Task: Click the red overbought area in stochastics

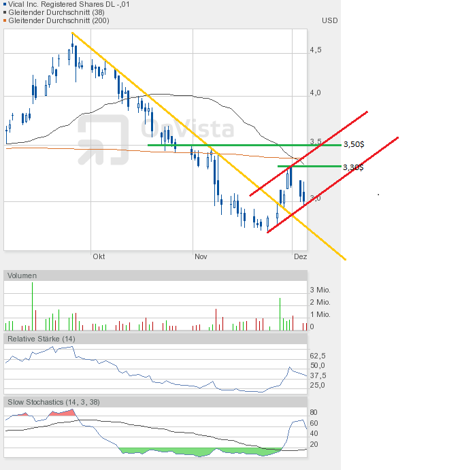Action: 62,413
